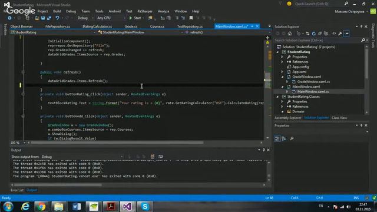
Task: Expand the App.xaml node
Action: [x=282, y=72]
